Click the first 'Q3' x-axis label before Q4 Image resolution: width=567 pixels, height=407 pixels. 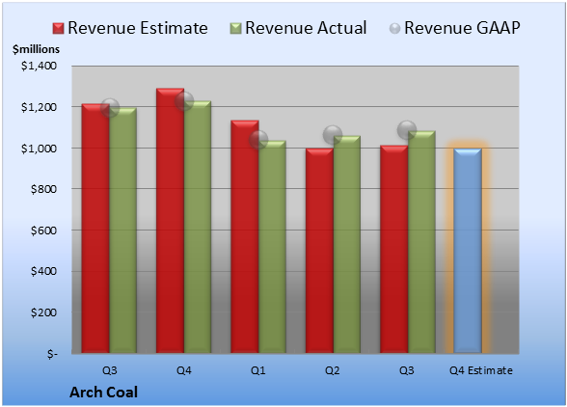pyautogui.click(x=110, y=370)
